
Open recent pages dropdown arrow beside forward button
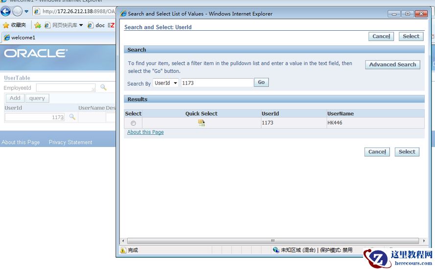coord(26,11)
